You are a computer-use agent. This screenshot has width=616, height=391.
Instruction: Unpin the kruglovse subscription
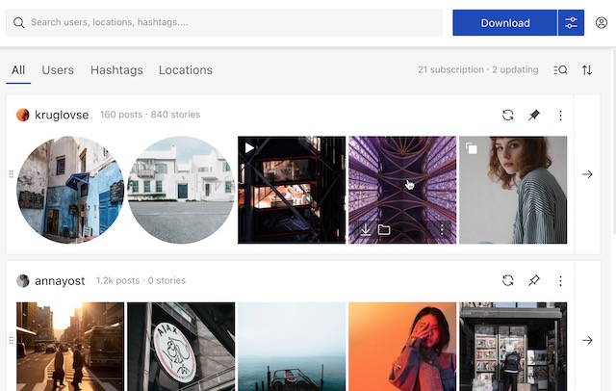coord(534,115)
